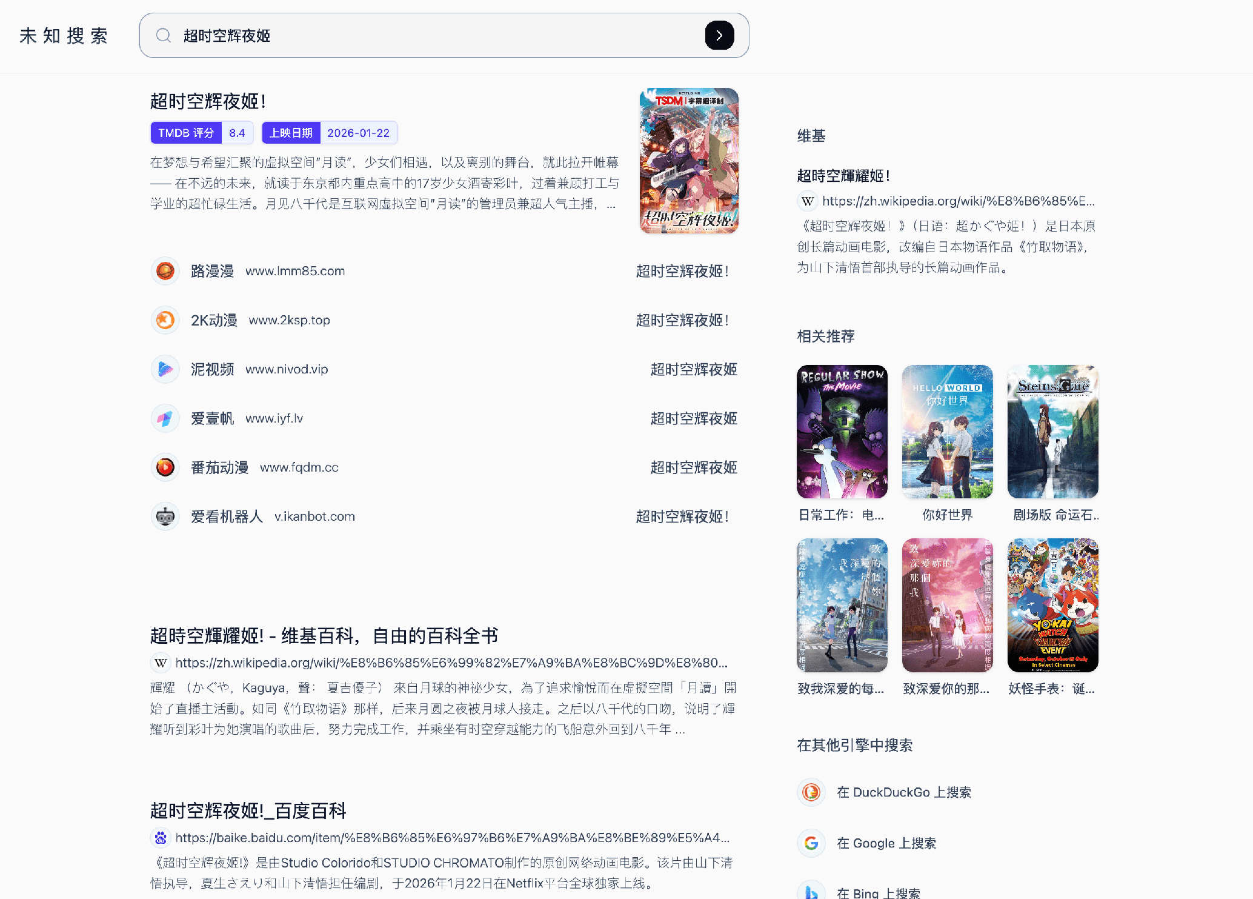Open the Steins;Gate movie poster
The width and height of the screenshot is (1253, 899).
1052,432
